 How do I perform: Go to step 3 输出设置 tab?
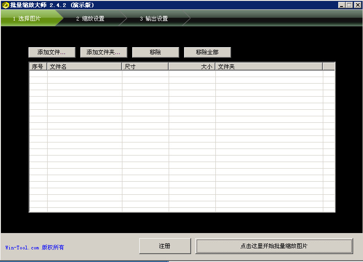click(x=154, y=19)
